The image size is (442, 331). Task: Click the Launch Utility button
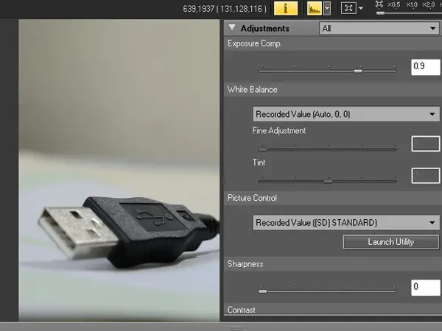click(391, 242)
